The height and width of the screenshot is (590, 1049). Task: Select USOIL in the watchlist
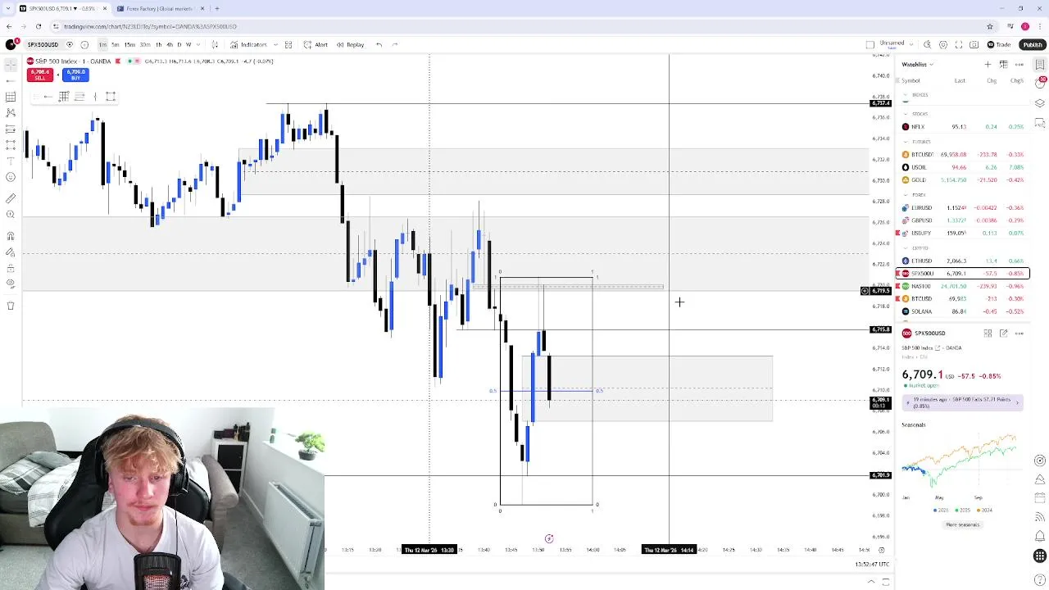pos(963,167)
